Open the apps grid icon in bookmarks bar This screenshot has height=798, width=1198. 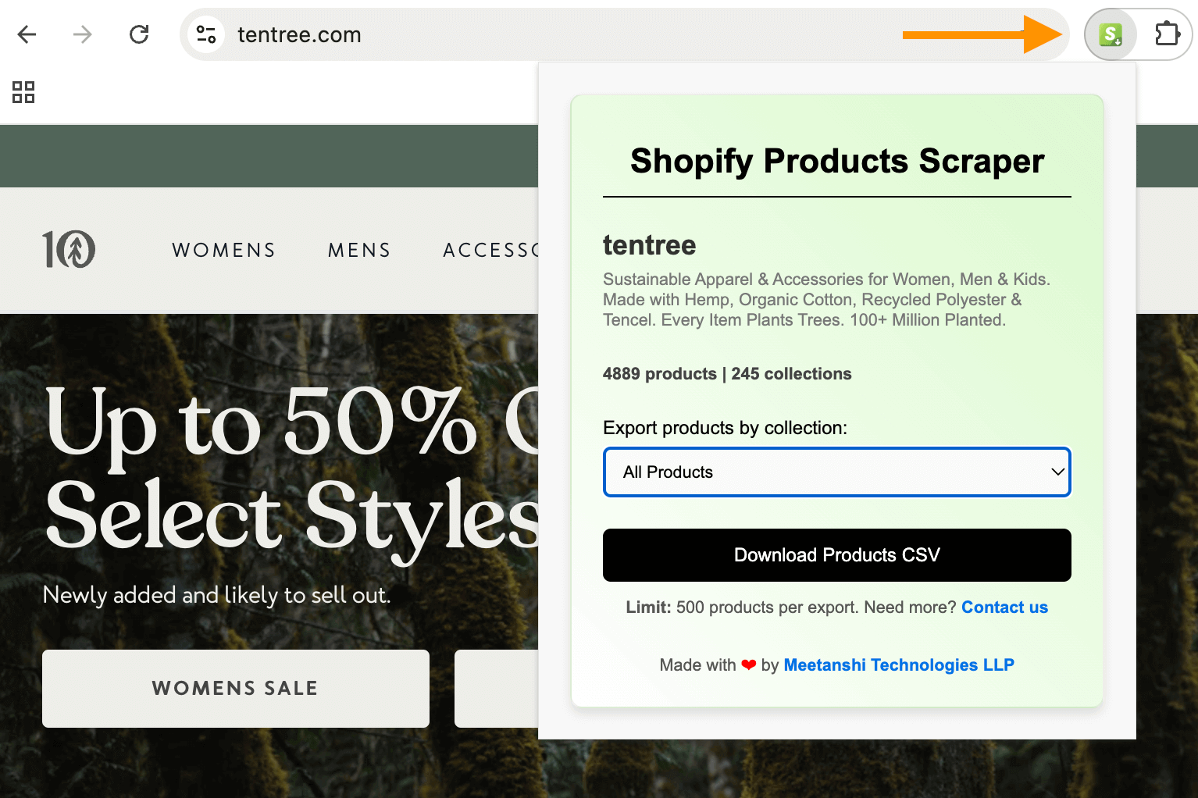[23, 92]
